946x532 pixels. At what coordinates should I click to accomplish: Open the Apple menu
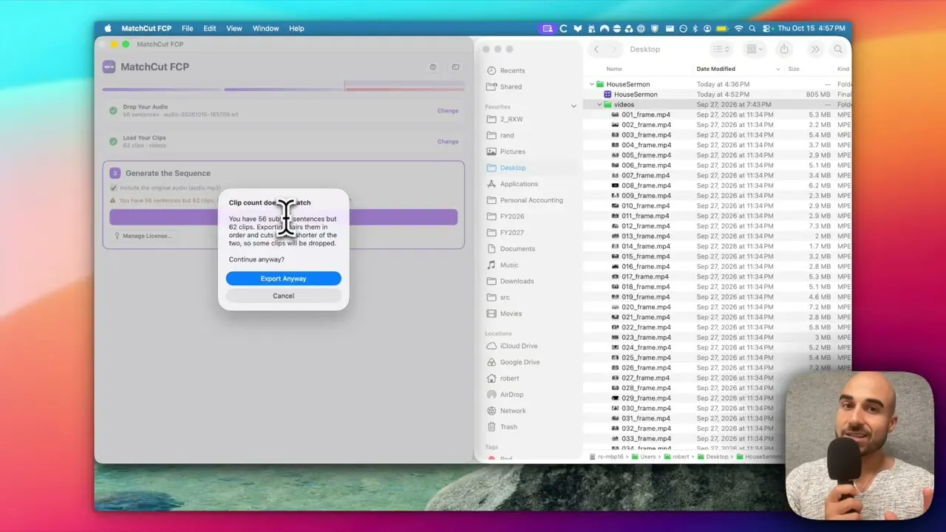point(108,29)
